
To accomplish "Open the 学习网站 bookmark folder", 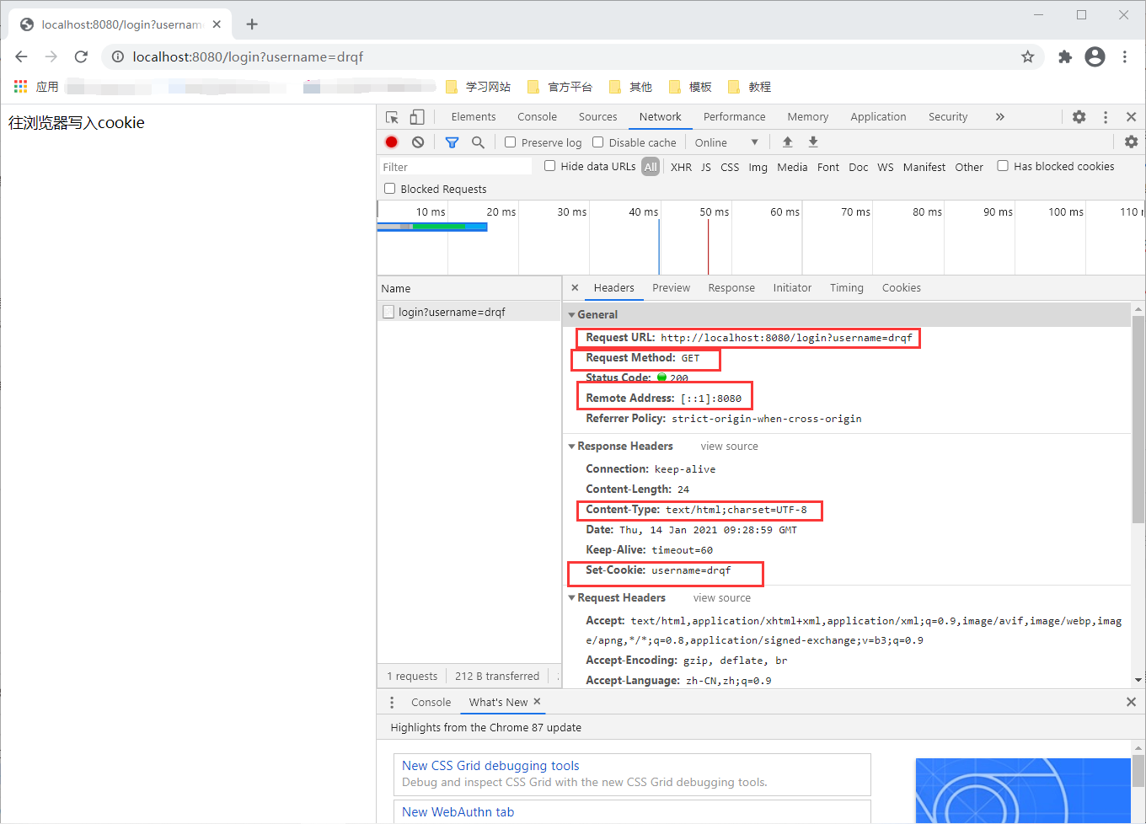I will 478,87.
